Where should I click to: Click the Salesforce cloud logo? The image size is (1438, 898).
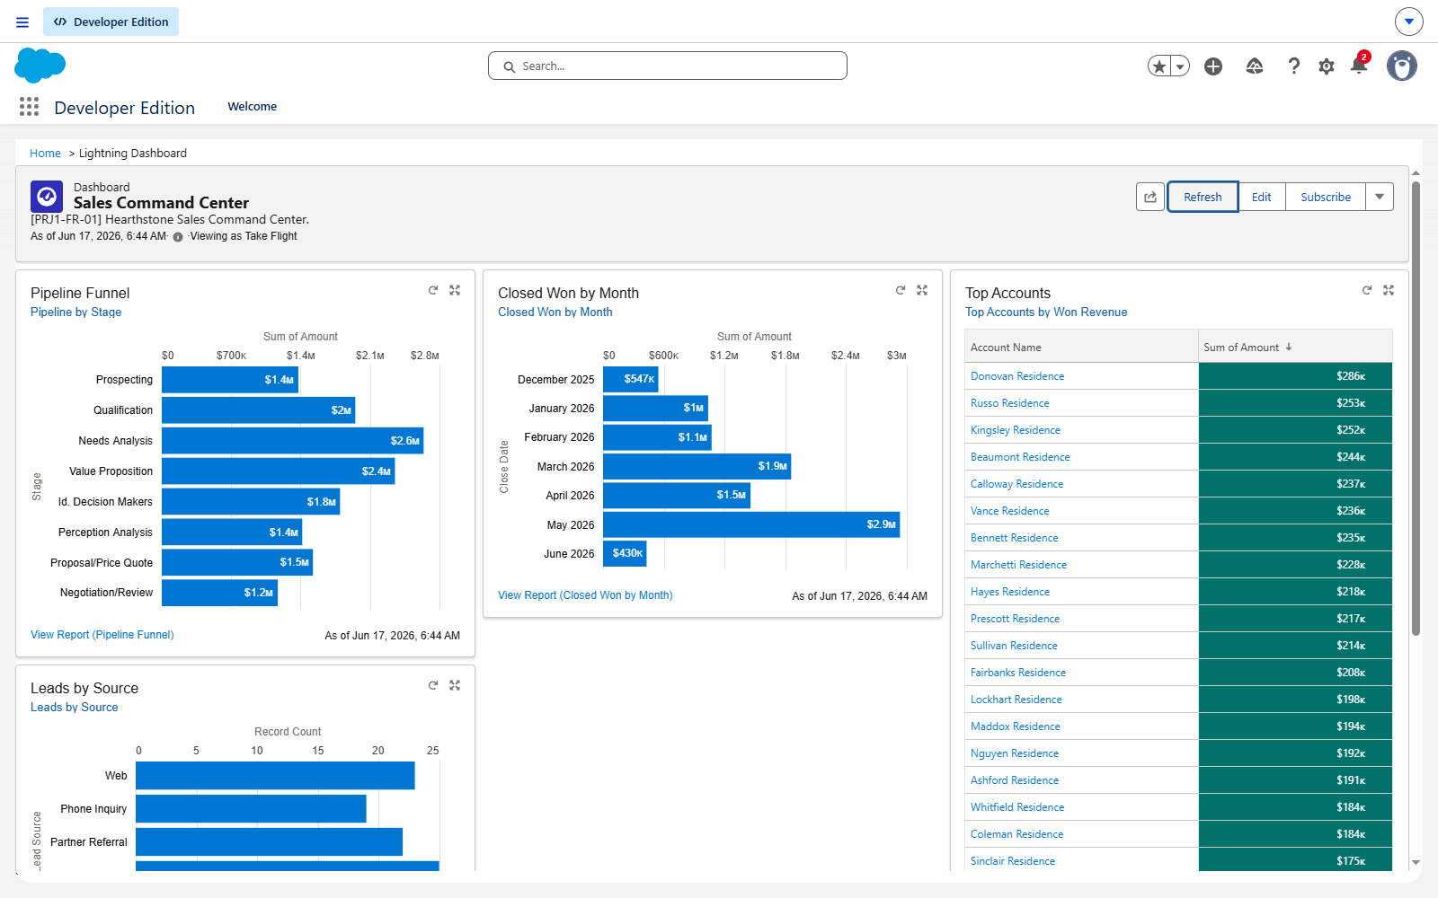pyautogui.click(x=40, y=66)
